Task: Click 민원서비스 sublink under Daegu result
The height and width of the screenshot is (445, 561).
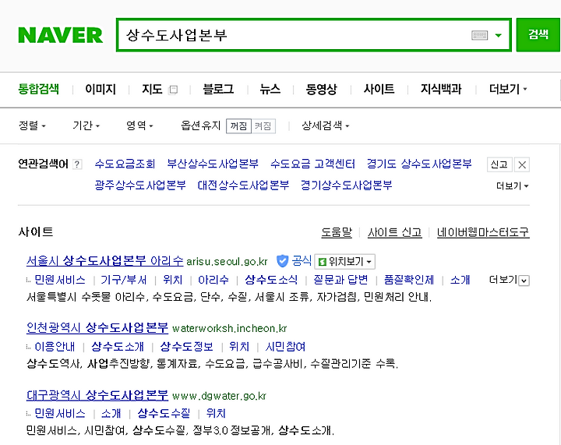Action: click(x=60, y=414)
